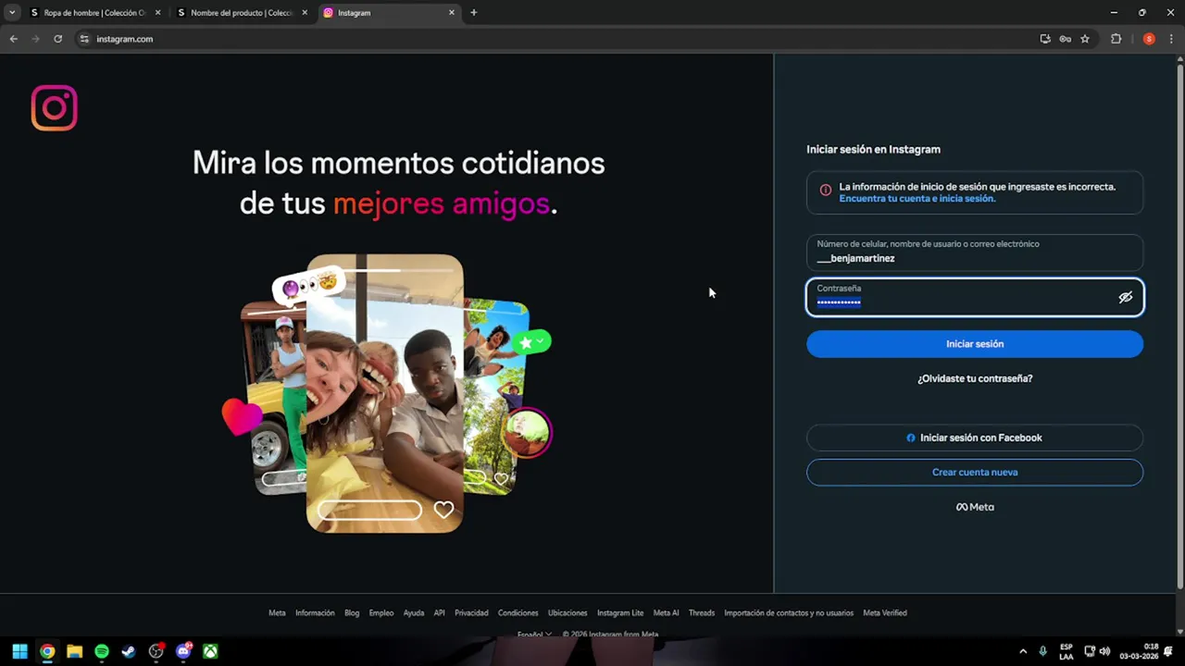Open Blog footer link

coord(352,613)
